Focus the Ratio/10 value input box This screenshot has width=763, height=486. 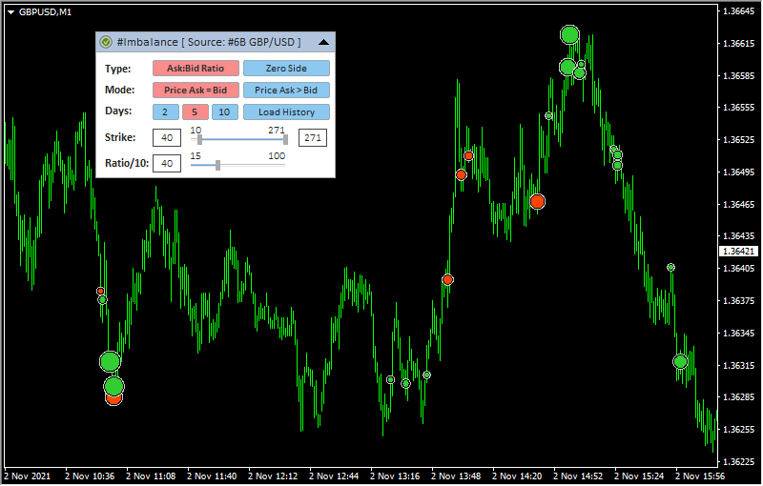(167, 164)
